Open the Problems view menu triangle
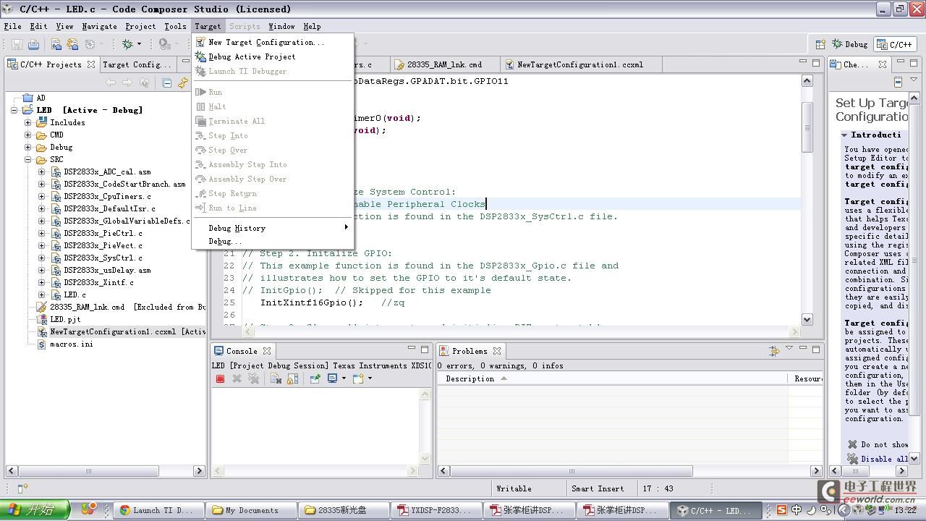Image resolution: width=926 pixels, height=521 pixels. pos(789,349)
